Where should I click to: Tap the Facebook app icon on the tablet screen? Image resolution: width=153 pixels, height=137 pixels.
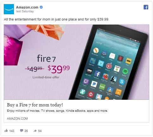pyautogui.click(x=98, y=74)
